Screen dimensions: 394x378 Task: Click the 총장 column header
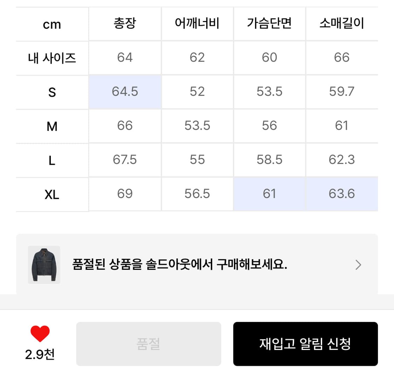[x=125, y=24]
